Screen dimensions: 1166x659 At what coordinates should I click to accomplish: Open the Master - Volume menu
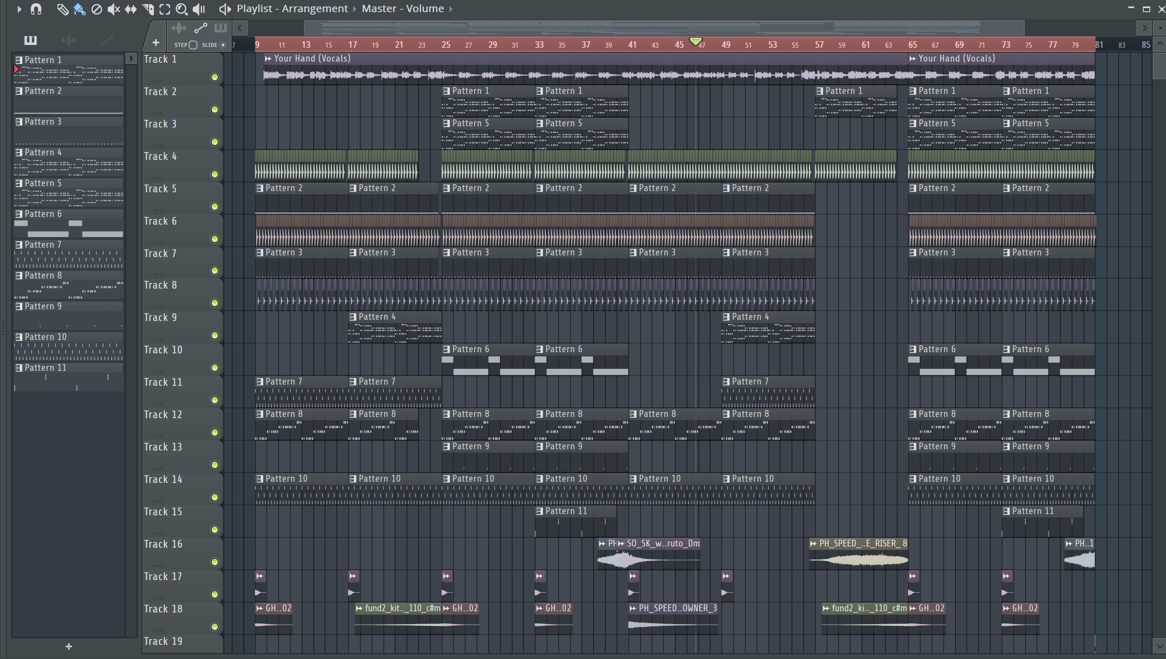(x=402, y=9)
